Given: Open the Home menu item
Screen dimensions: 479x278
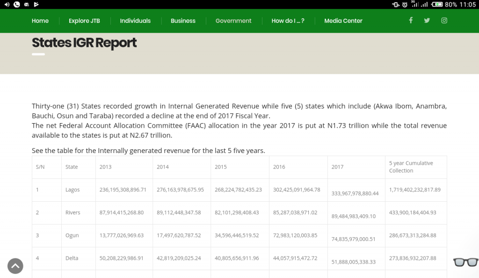Looking at the screenshot, I should point(40,21).
